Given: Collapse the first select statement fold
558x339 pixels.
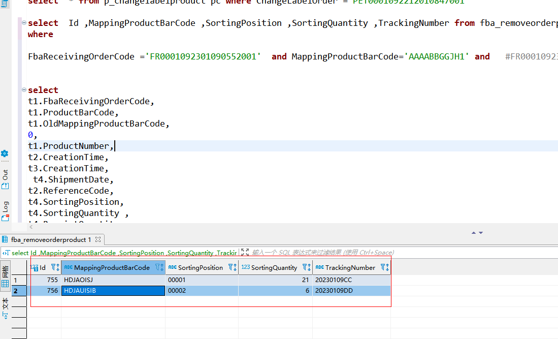Looking at the screenshot, I should tap(24, 23).
